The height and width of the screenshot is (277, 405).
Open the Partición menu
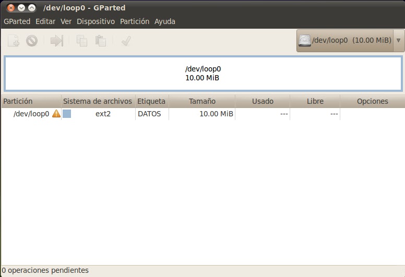(x=135, y=21)
